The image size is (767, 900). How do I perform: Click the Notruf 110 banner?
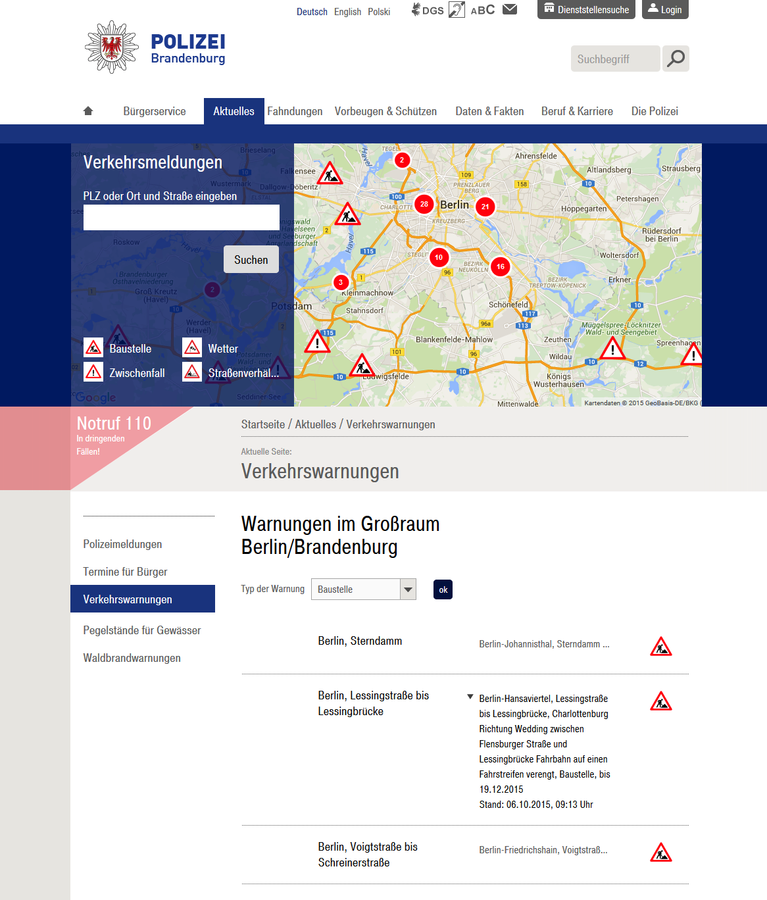click(114, 434)
